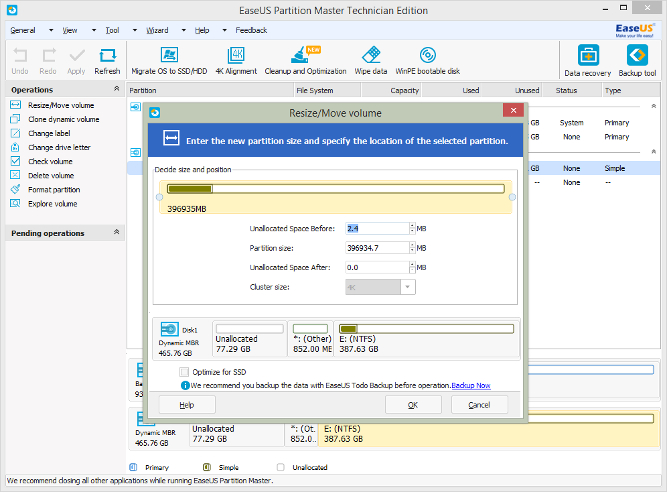Open the Help menu dropdown arrow
Screen dimensions: 667x492
point(224,30)
